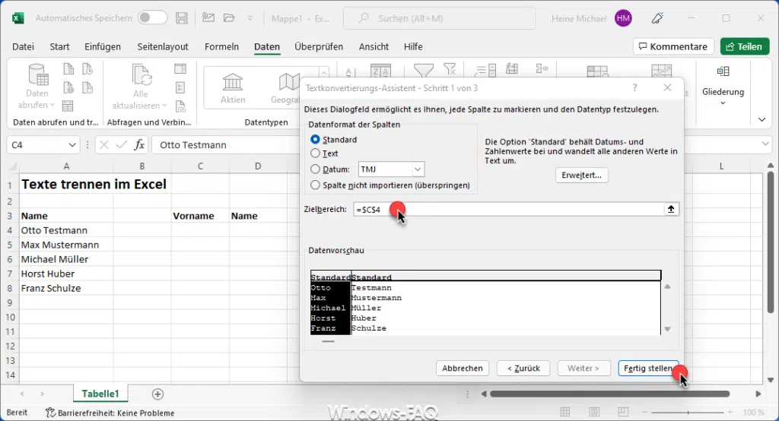Switch to the Formeln ribbon tab
Screen dimensions: 779x421
[x=221, y=46]
